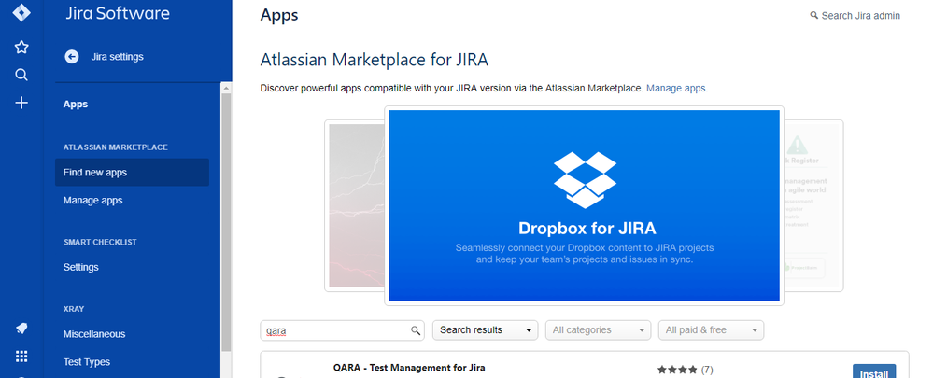Click the plus create icon
This screenshot has width=933, height=378.
[21, 103]
